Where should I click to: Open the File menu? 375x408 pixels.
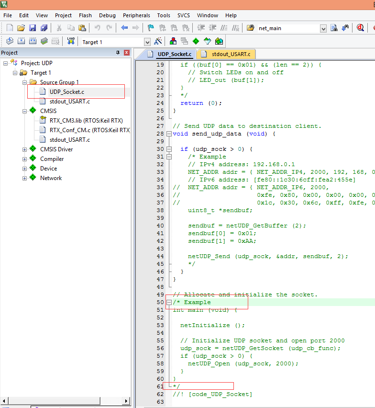click(8, 15)
